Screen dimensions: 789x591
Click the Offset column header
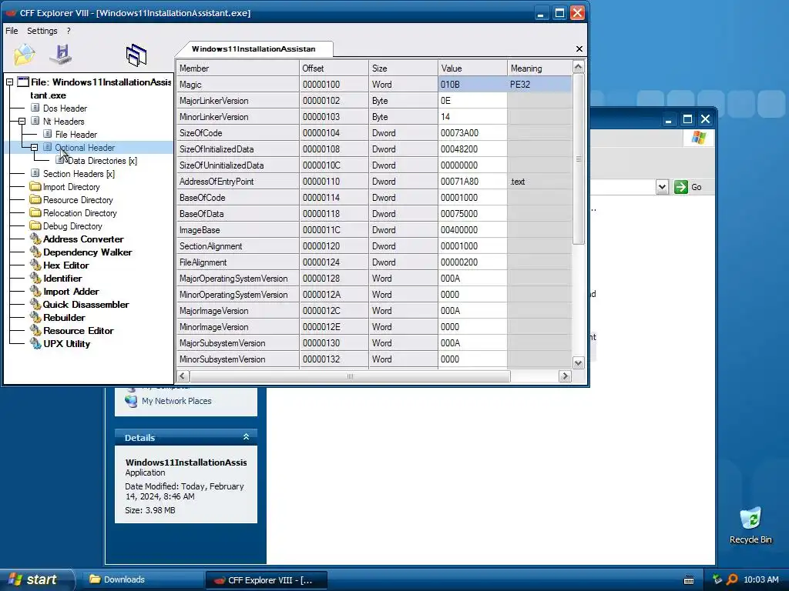pyautogui.click(x=334, y=68)
